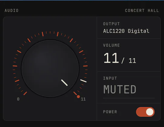This screenshot has width=164, height=127.
Task: Click the CONCERT HALL preset label
Action: pos(142,11)
